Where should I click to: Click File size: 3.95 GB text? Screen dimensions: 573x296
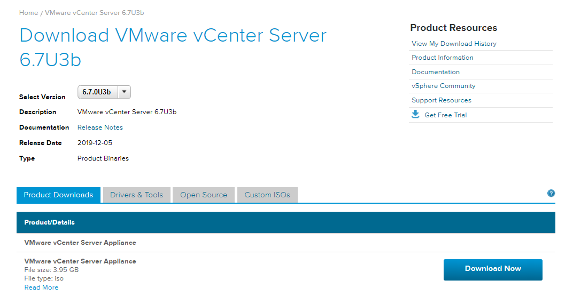click(51, 270)
